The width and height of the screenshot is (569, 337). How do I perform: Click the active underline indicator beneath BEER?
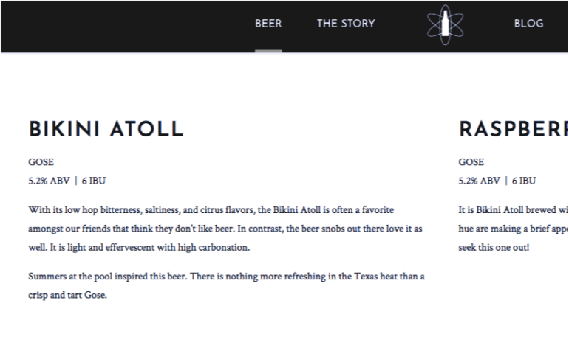(x=268, y=51)
